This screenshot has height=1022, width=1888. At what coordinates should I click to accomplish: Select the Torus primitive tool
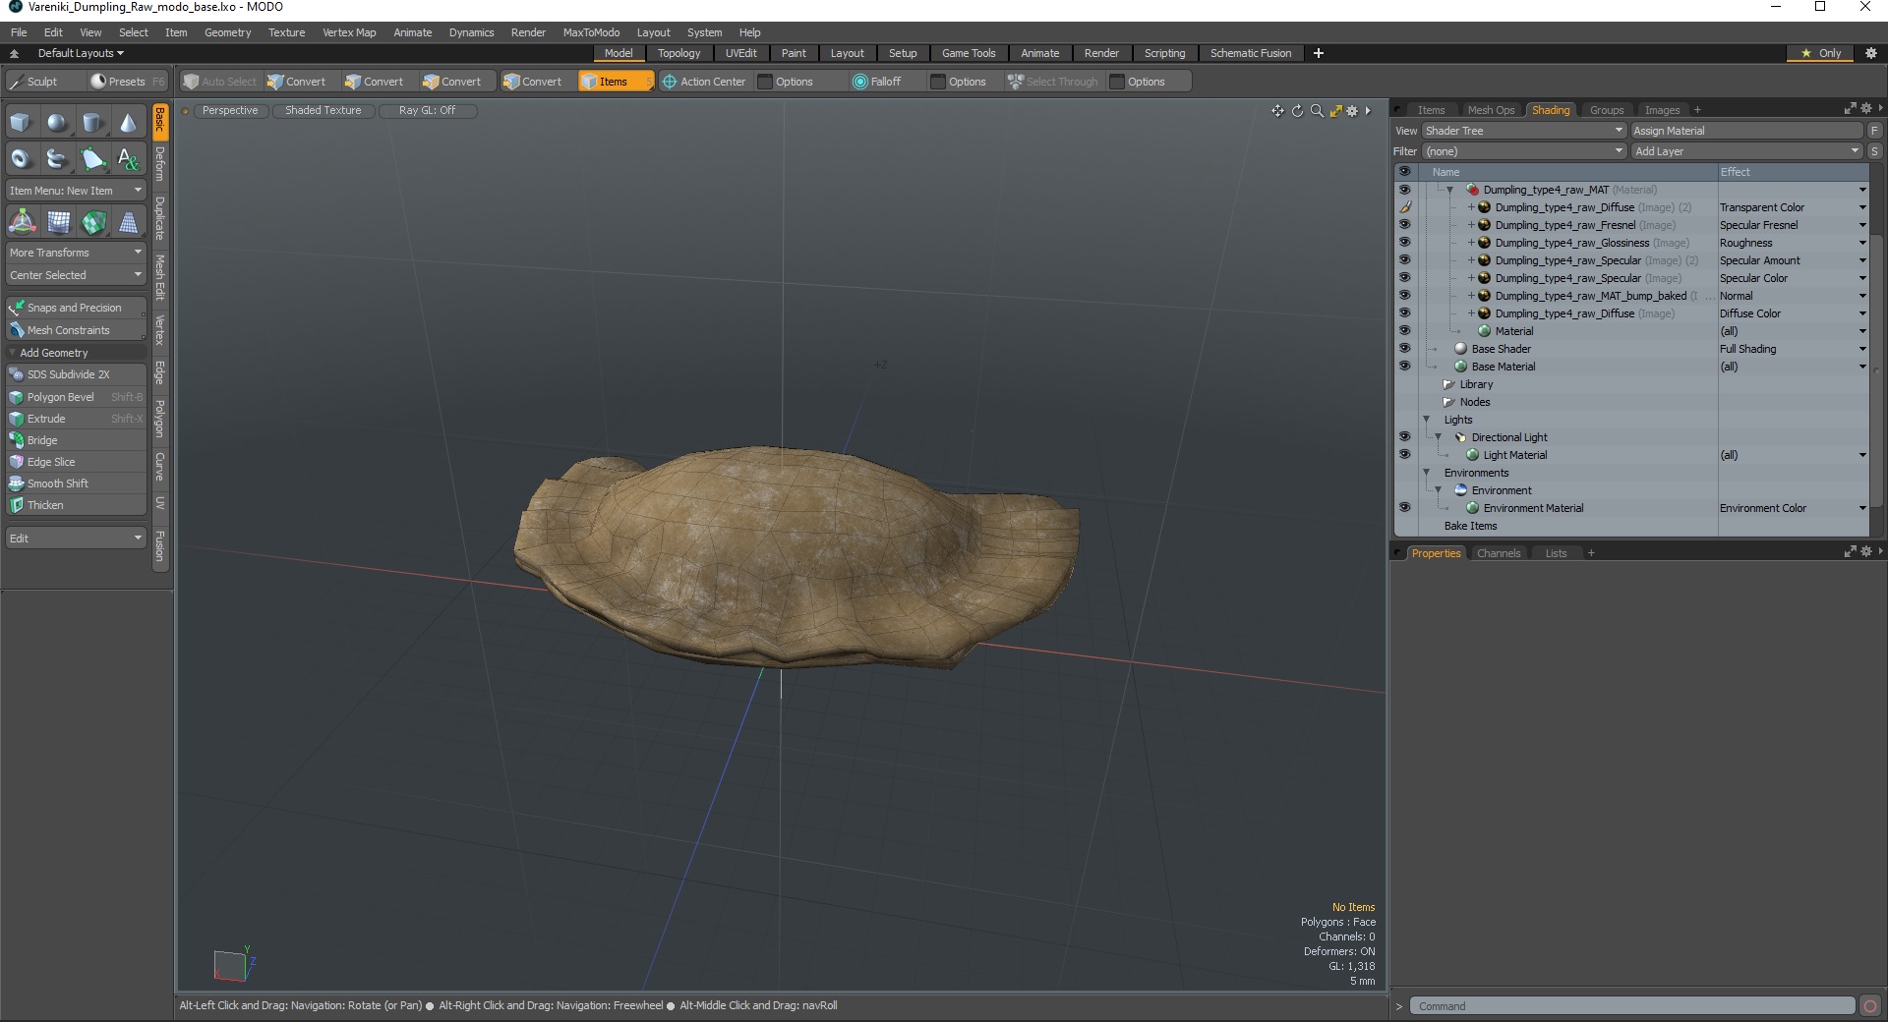(21, 158)
